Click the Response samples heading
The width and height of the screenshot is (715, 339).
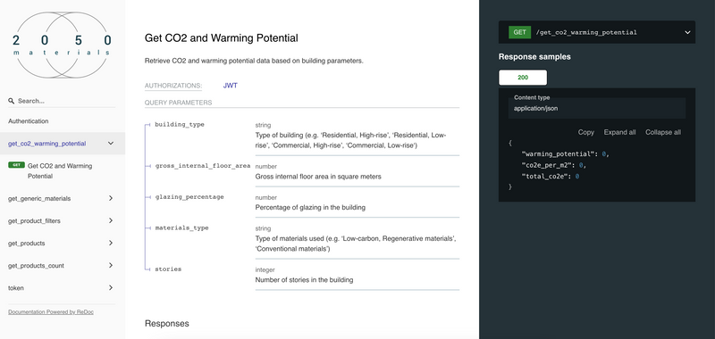tap(534, 57)
